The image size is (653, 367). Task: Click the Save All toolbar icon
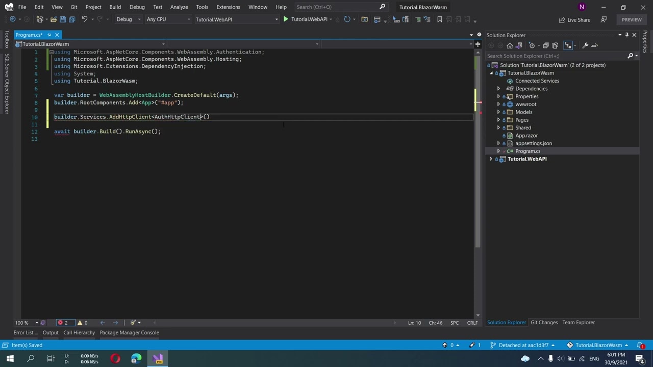(72, 19)
